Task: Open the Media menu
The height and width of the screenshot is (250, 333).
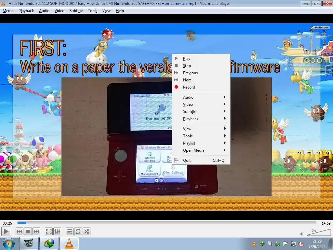Action: click(x=8, y=11)
